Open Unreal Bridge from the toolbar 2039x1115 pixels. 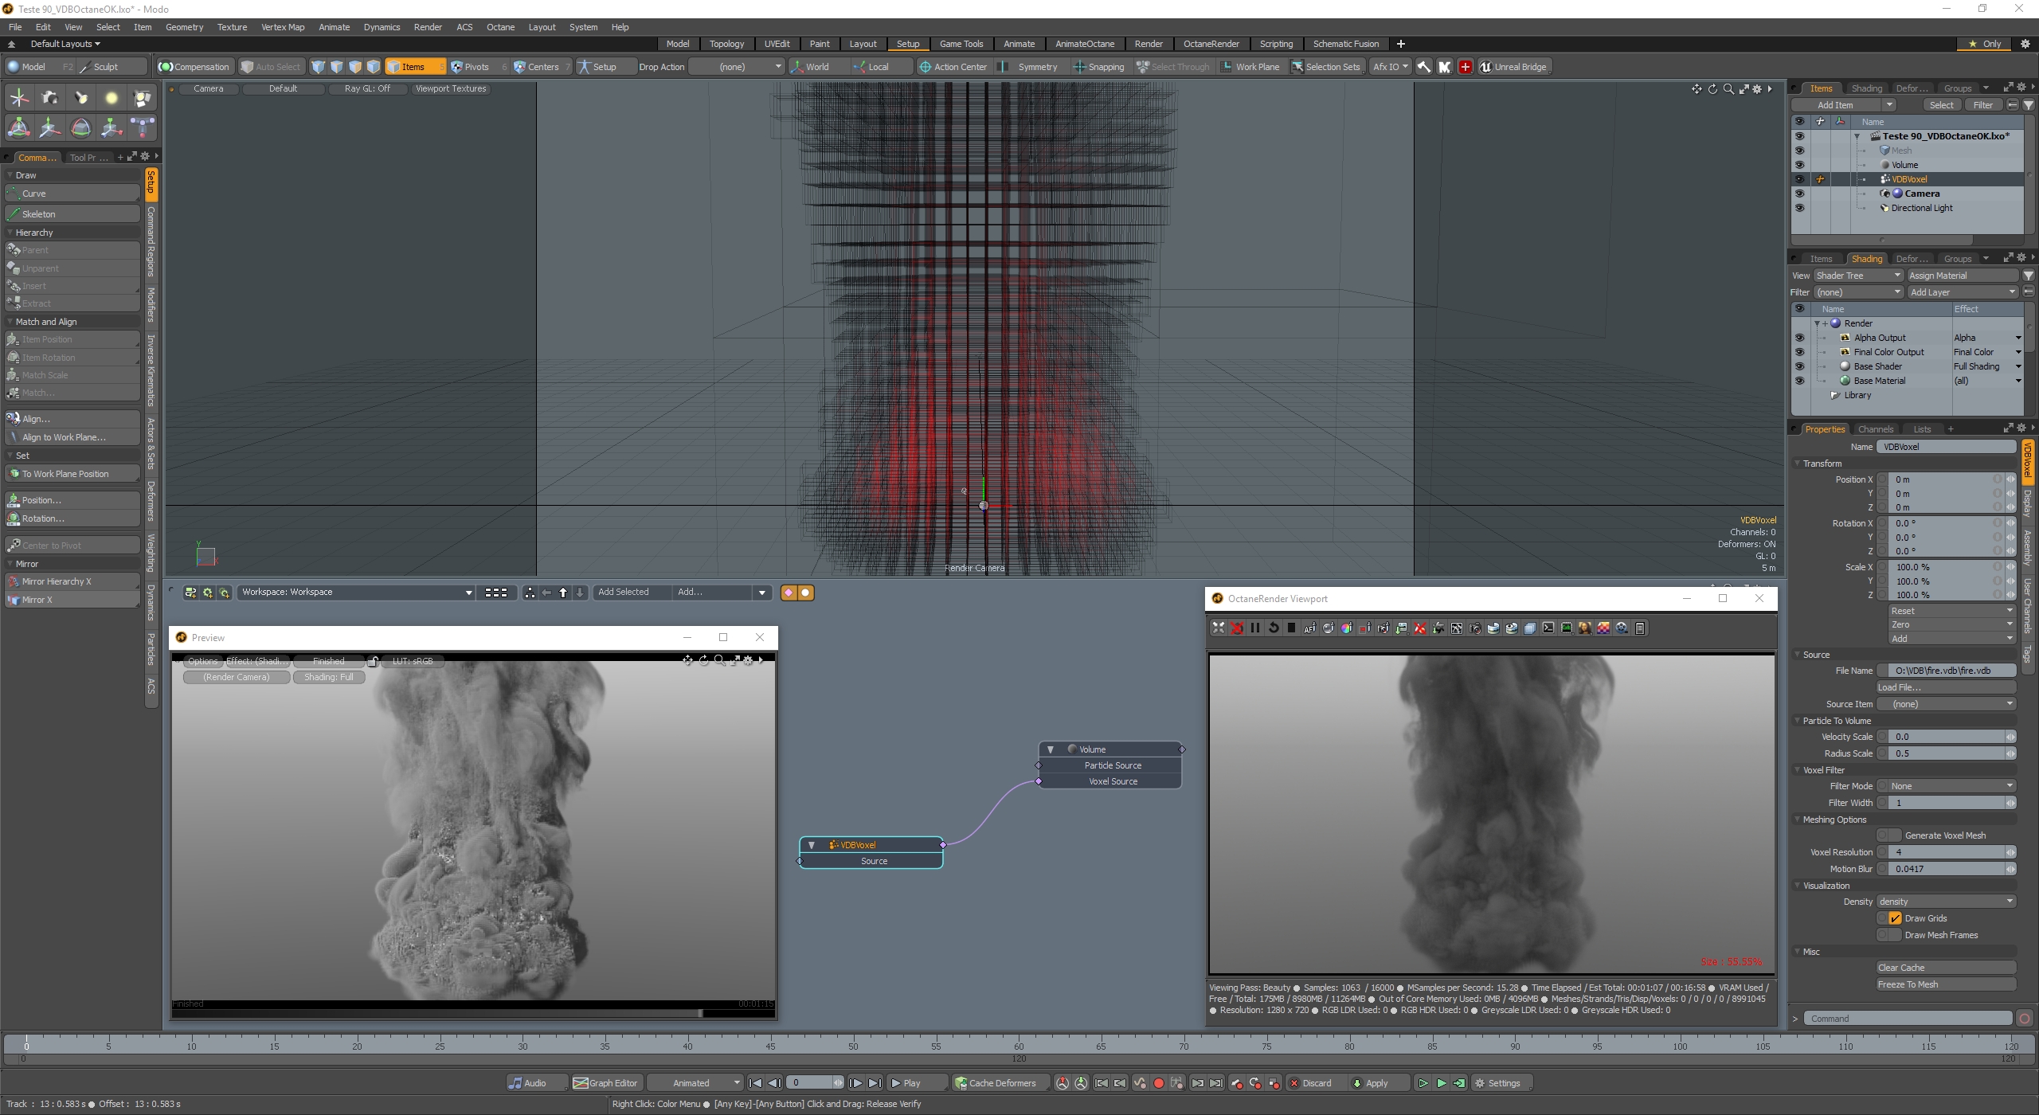[1513, 67]
